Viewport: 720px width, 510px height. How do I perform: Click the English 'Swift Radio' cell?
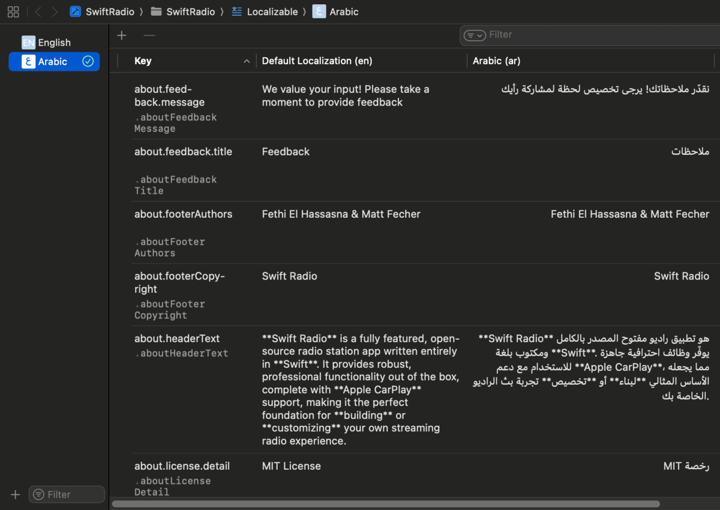click(x=290, y=277)
